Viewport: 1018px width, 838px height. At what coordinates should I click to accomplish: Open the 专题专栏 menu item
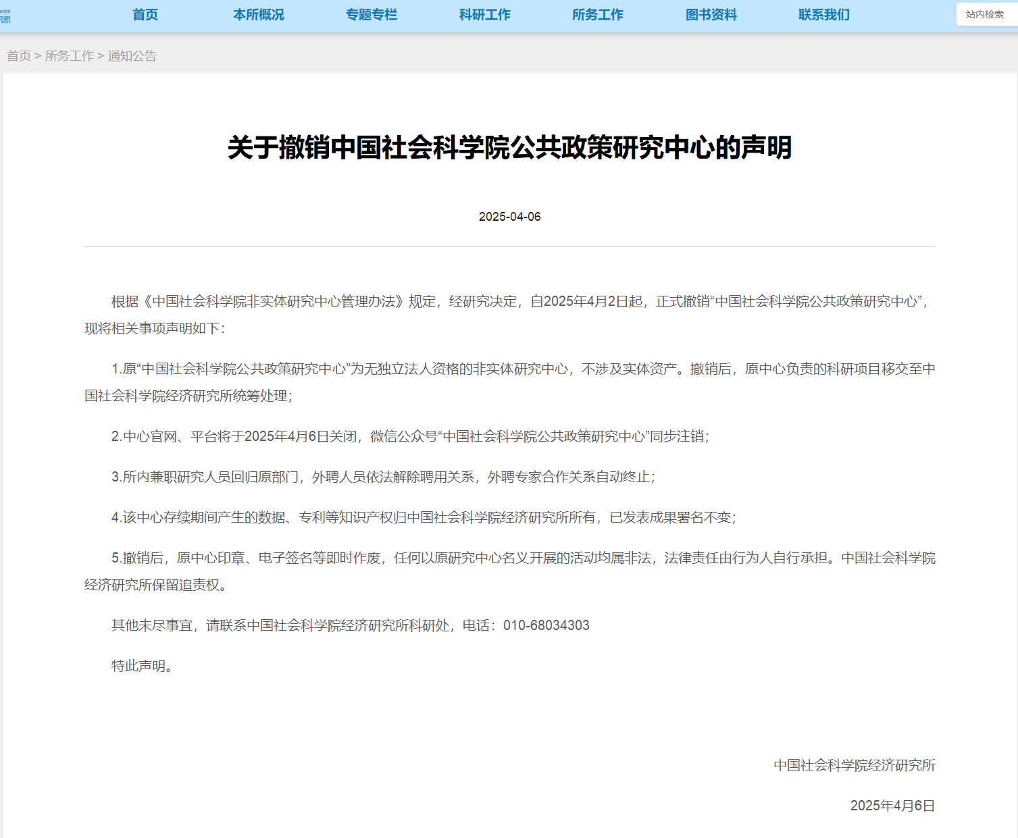(372, 15)
